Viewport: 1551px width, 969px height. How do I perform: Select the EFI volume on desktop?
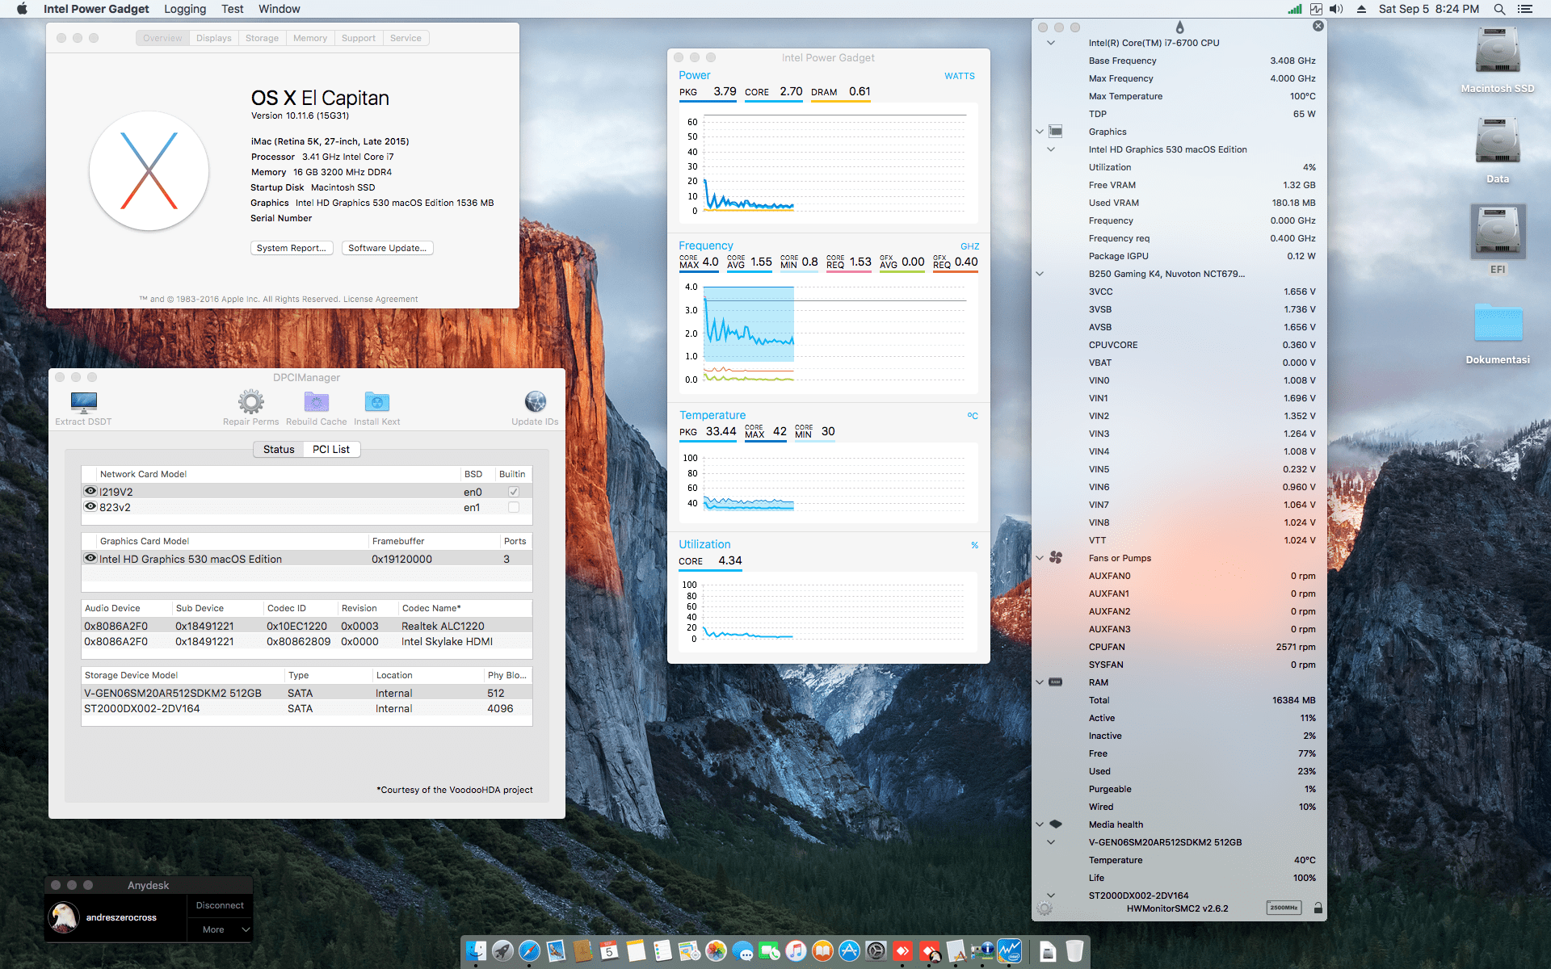(1498, 231)
